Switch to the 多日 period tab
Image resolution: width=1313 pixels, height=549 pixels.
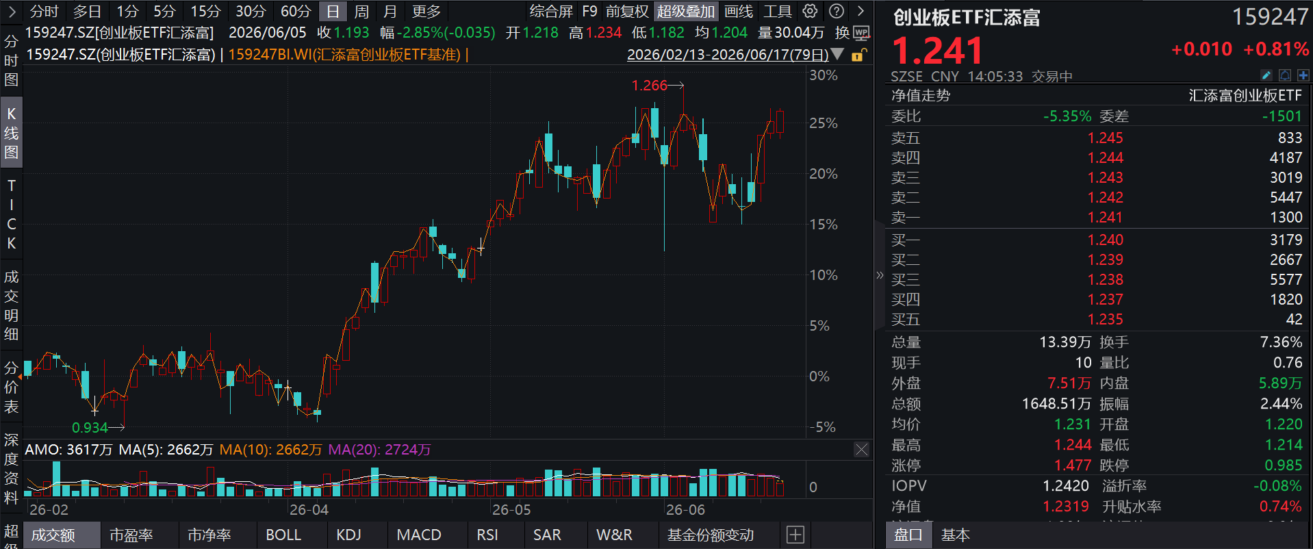coord(87,12)
